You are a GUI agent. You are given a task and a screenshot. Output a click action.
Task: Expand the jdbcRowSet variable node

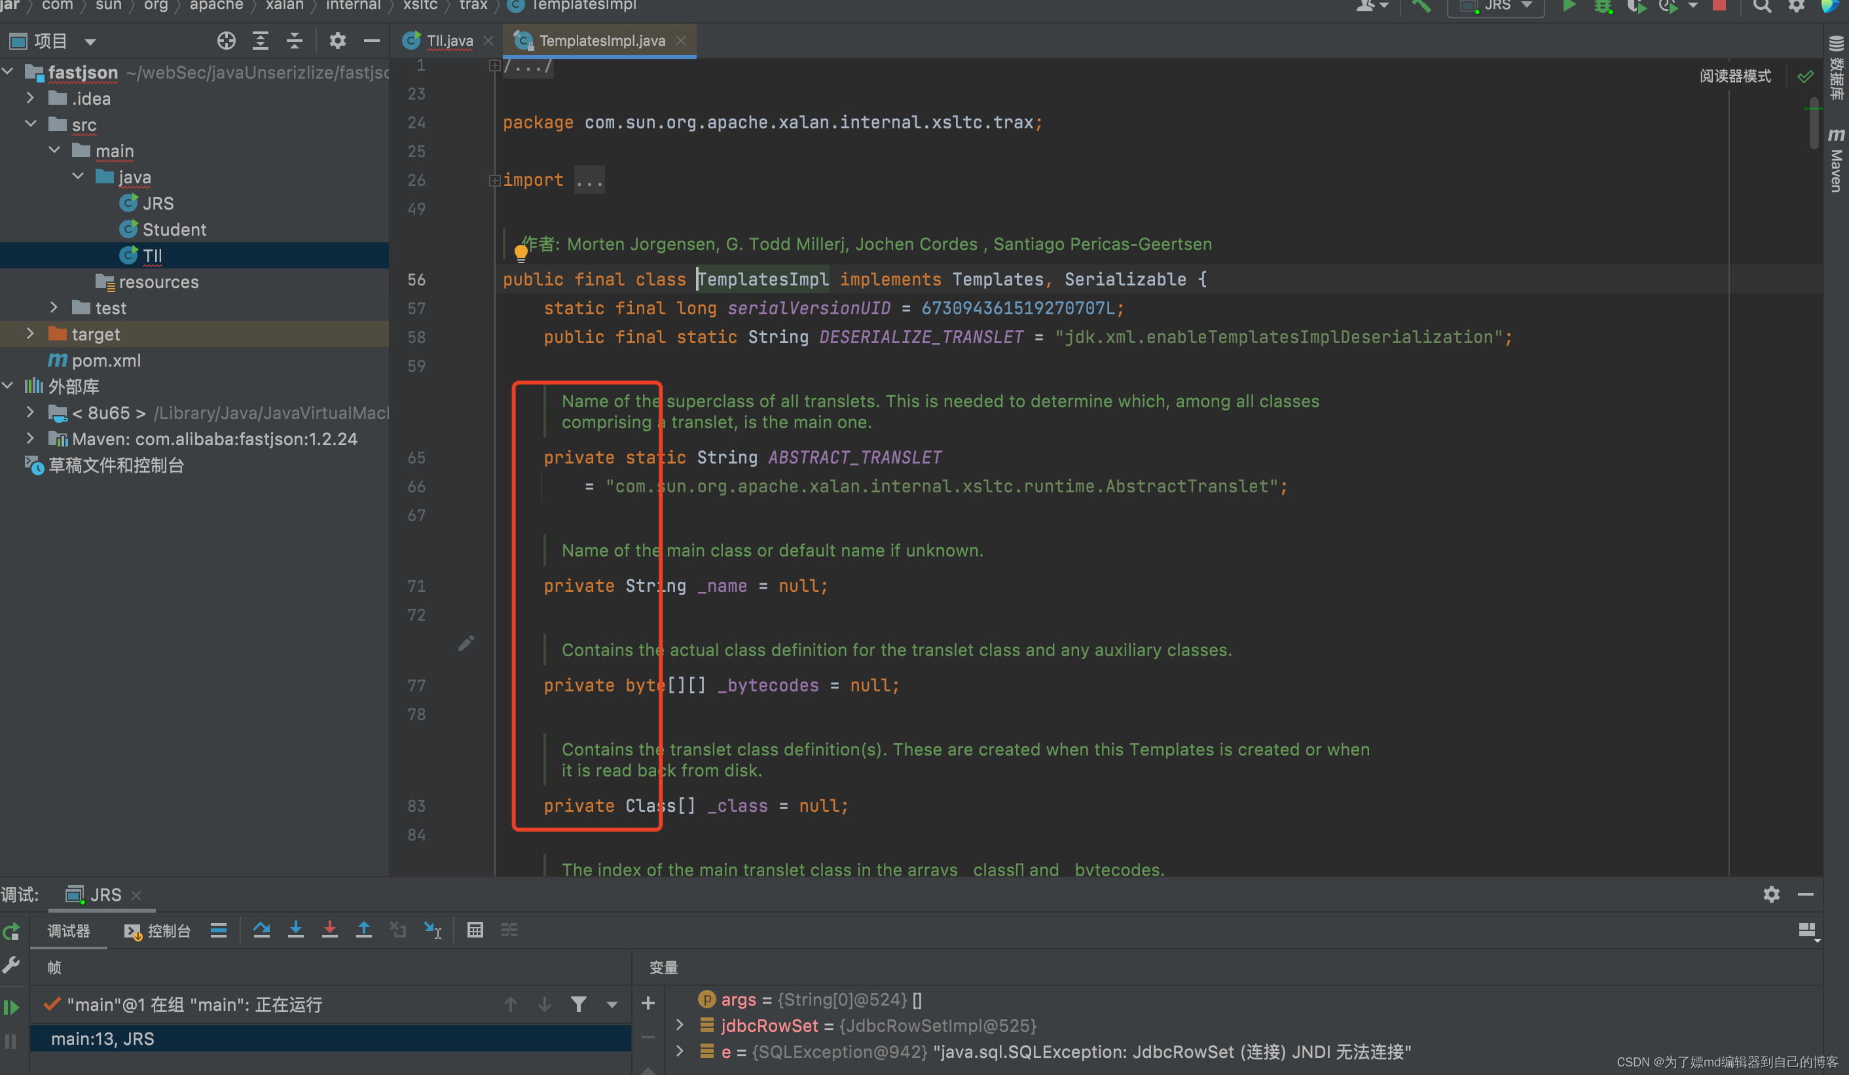pos(680,1025)
